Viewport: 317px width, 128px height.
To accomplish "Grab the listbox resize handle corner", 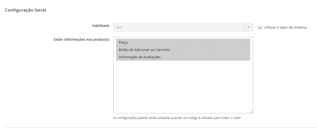I will 251,112.
